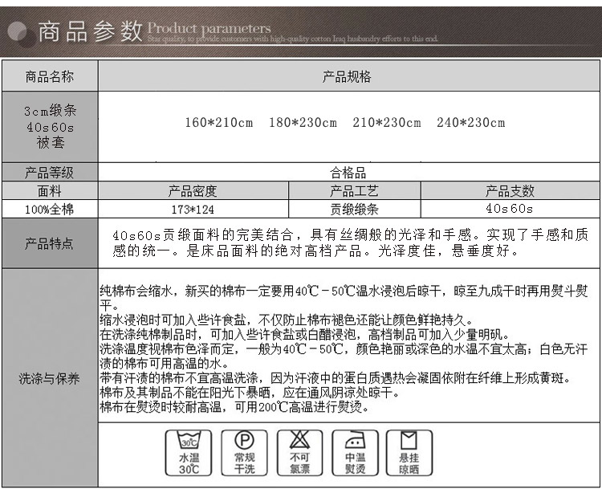
Task: Click the hang to dry 悬挂晾晒 icon
Action: pos(409,453)
